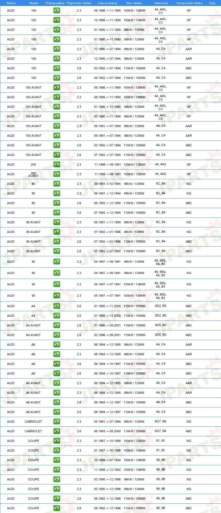The width and height of the screenshot is (221, 513).
Task: Click petrol icon for CABRIOLET 2.3 row
Action: click(57, 422)
